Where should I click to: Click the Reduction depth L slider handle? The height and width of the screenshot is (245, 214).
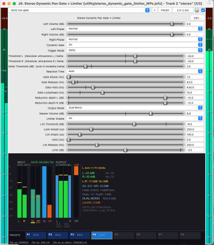(165, 98)
